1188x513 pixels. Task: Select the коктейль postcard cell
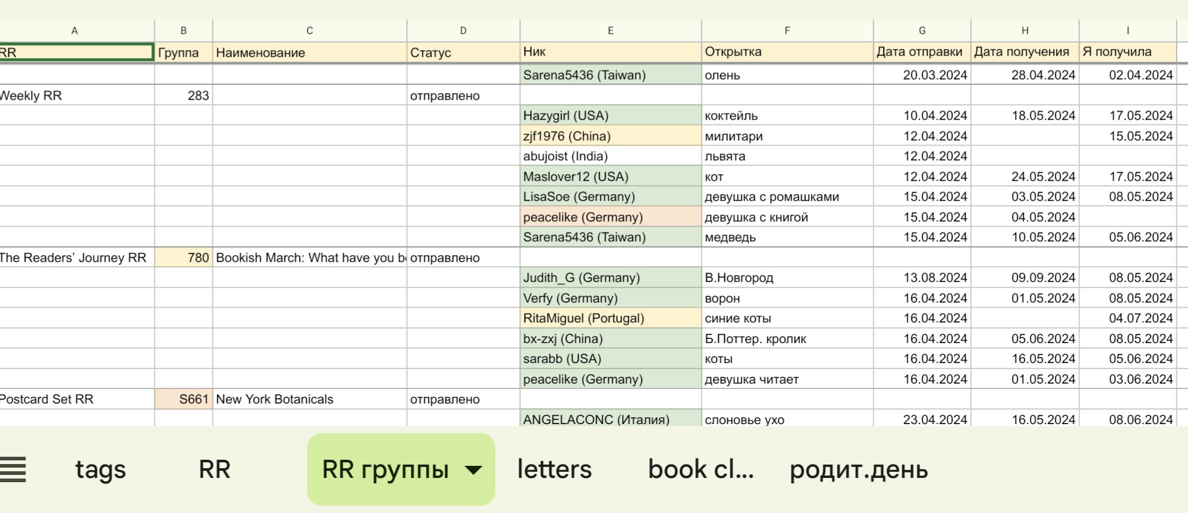[787, 116]
